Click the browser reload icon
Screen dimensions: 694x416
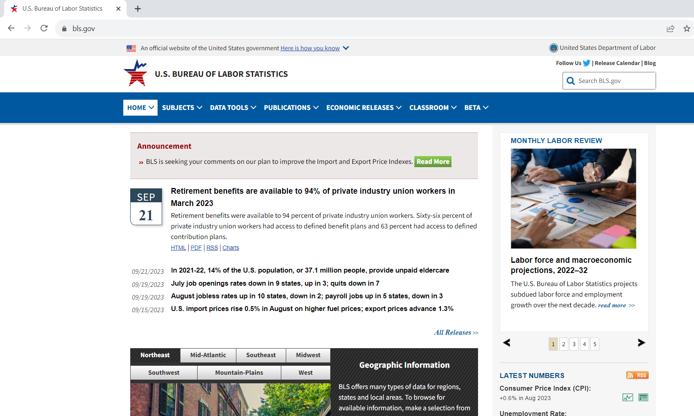coord(44,28)
